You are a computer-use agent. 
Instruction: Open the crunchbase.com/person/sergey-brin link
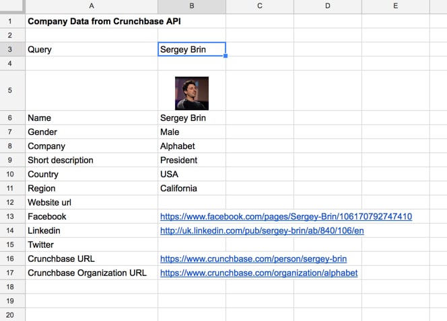(x=253, y=259)
